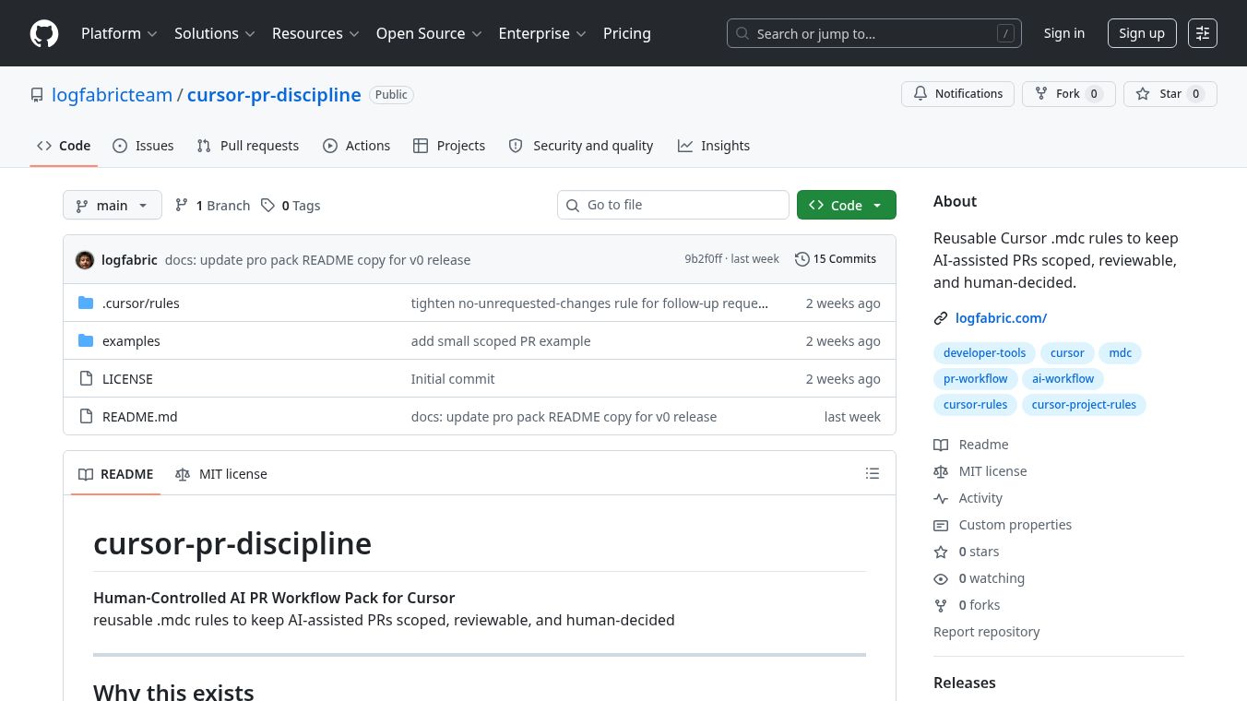Click the Sign up button
The height and width of the screenshot is (701, 1247).
1142,33
